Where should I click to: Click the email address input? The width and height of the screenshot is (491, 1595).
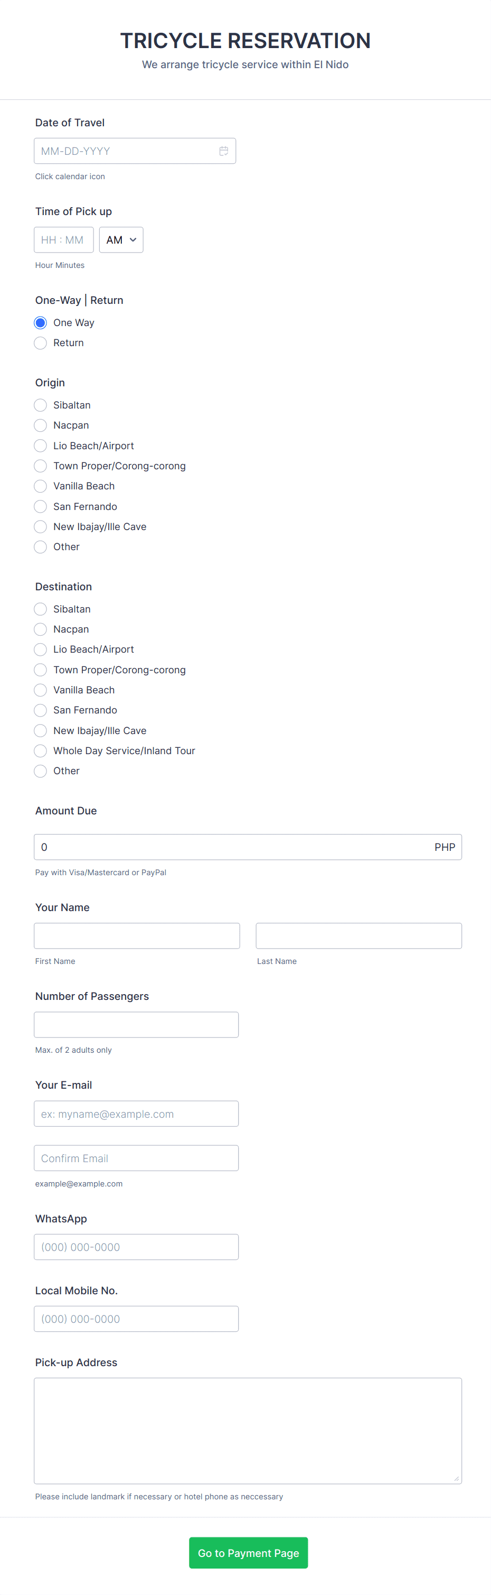137,1114
